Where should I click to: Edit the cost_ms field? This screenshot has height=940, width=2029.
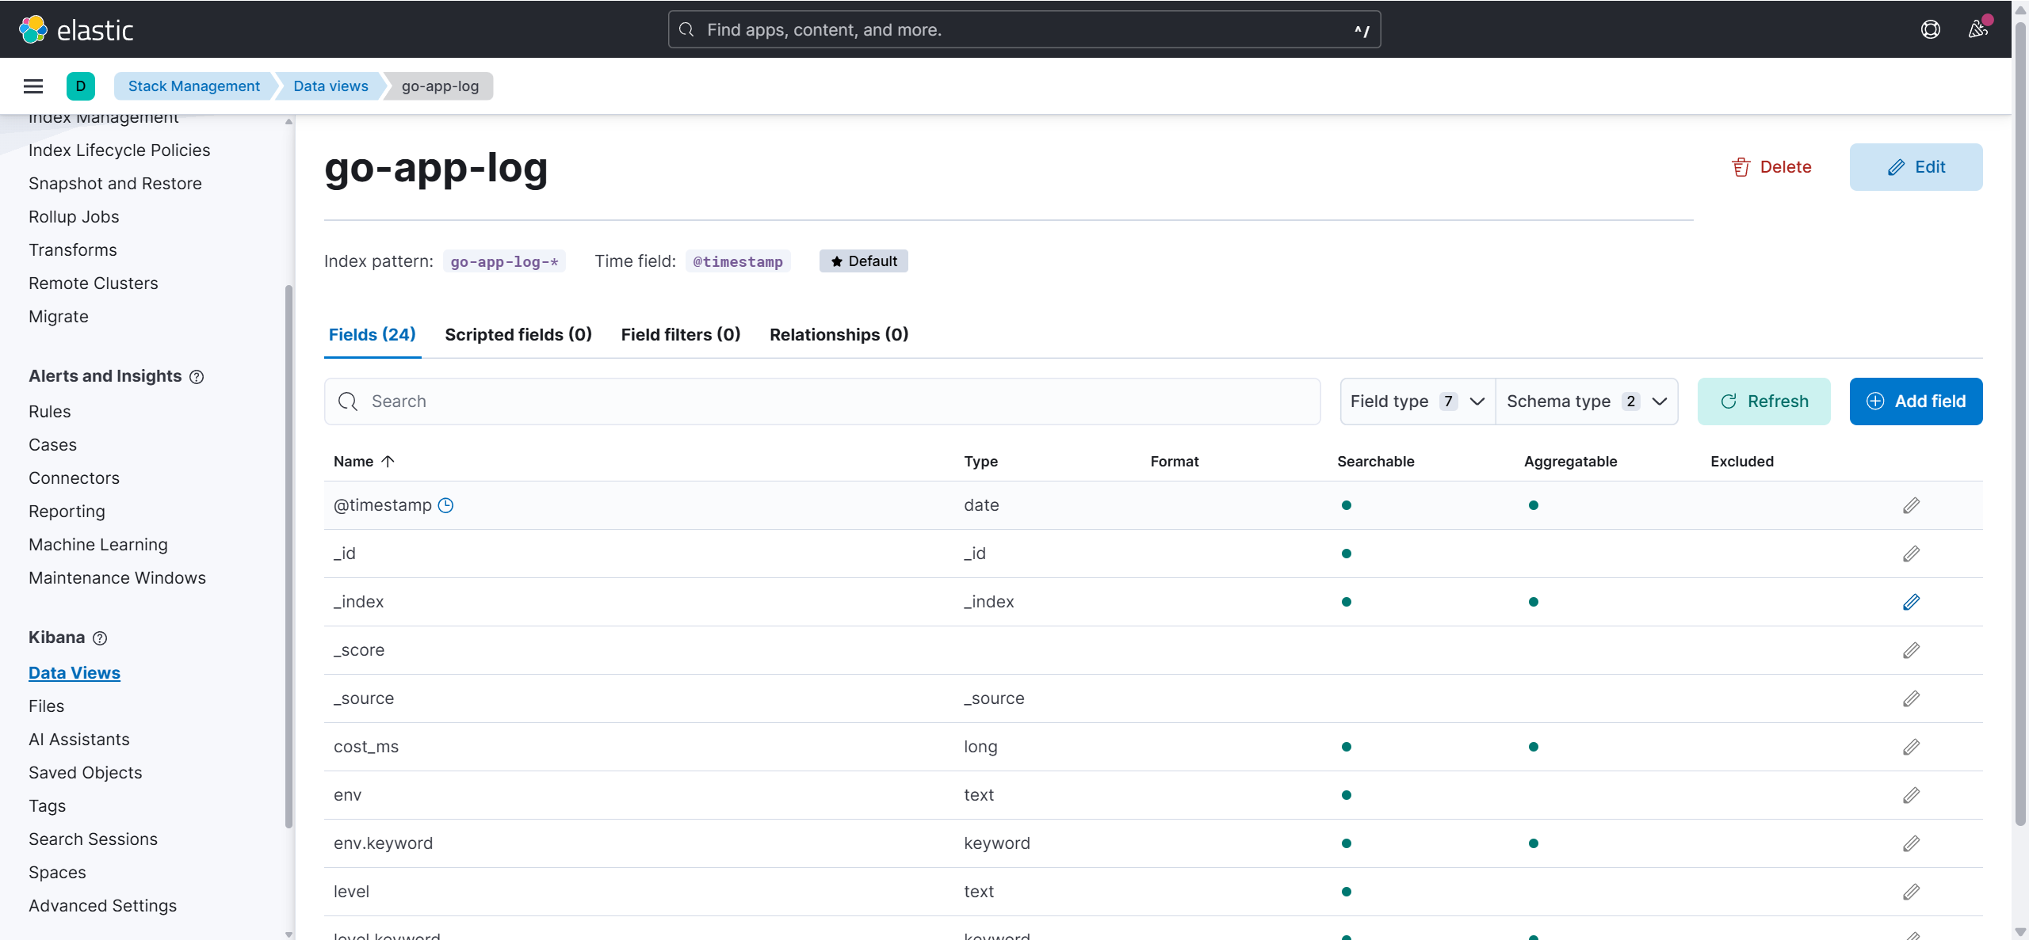pyautogui.click(x=1911, y=747)
